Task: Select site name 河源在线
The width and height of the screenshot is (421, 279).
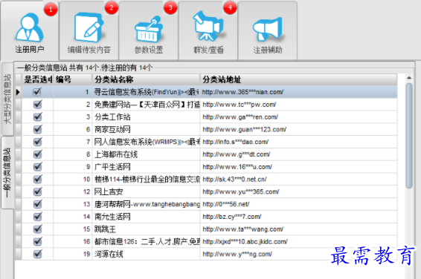Action: [109, 254]
